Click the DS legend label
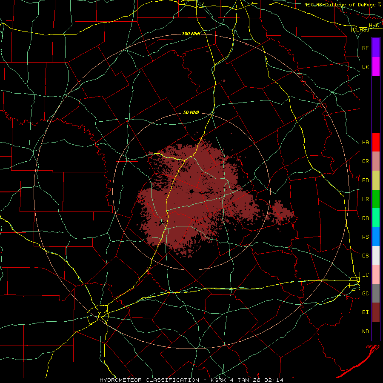Viewport: 383px width, 383px height. click(x=365, y=256)
